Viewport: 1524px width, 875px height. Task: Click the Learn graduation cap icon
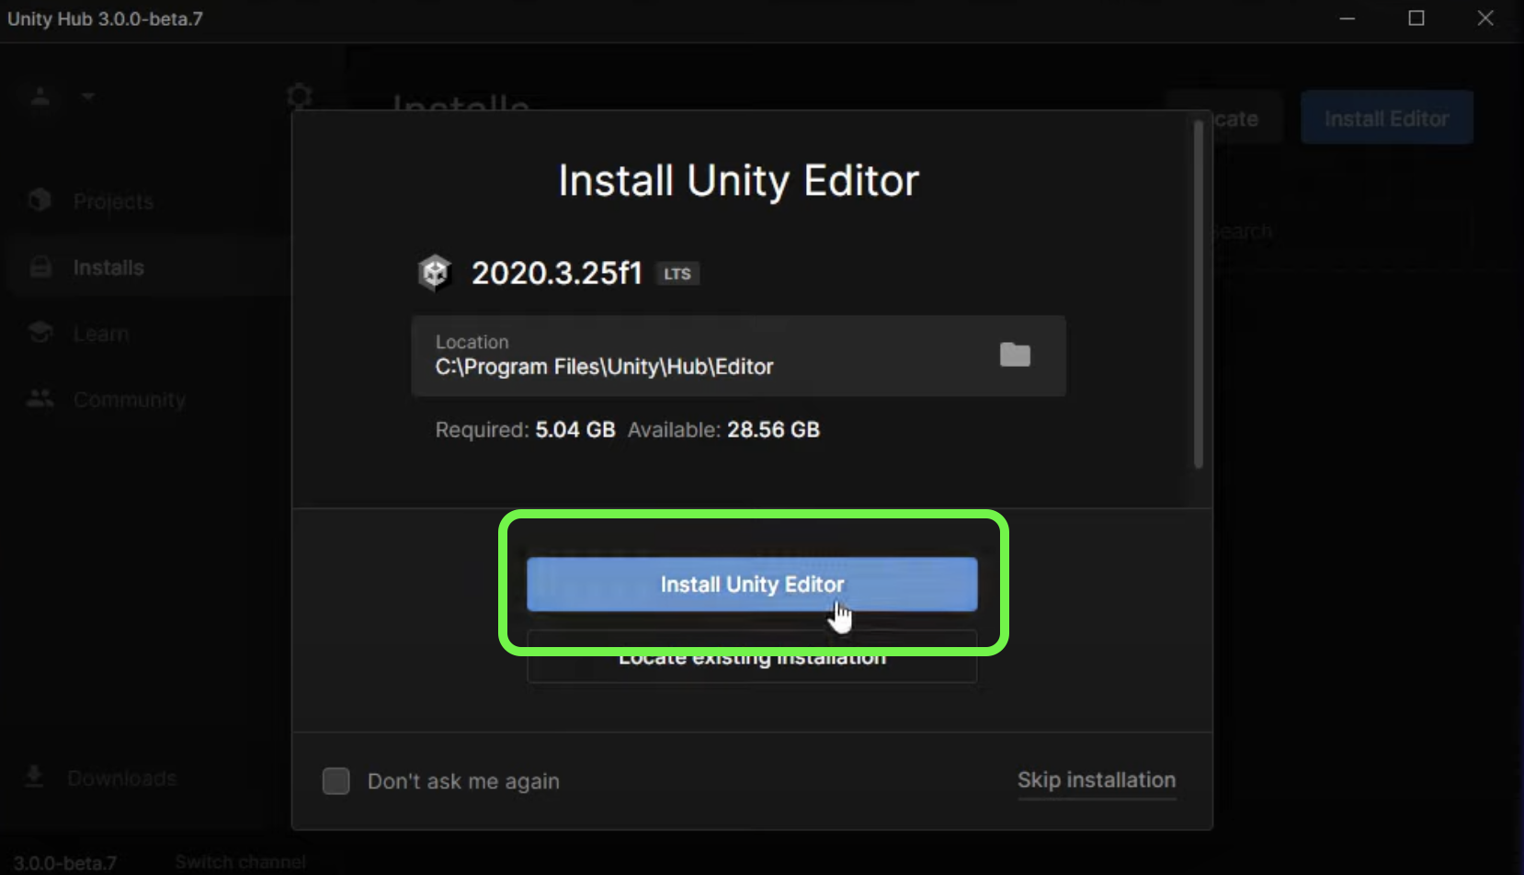(x=40, y=332)
